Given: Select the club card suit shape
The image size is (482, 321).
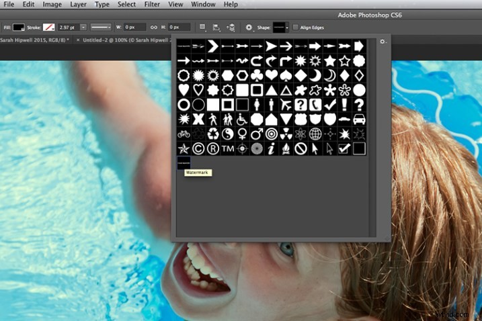Looking at the screenshot, I should [x=257, y=76].
